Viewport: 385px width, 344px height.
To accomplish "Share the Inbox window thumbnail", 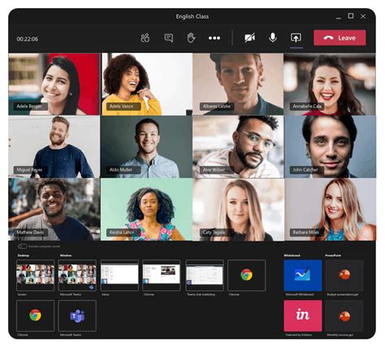I will (119, 275).
